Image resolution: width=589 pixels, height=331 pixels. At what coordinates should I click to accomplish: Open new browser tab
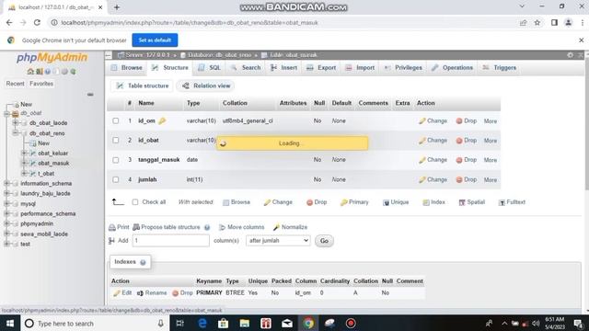117,7
